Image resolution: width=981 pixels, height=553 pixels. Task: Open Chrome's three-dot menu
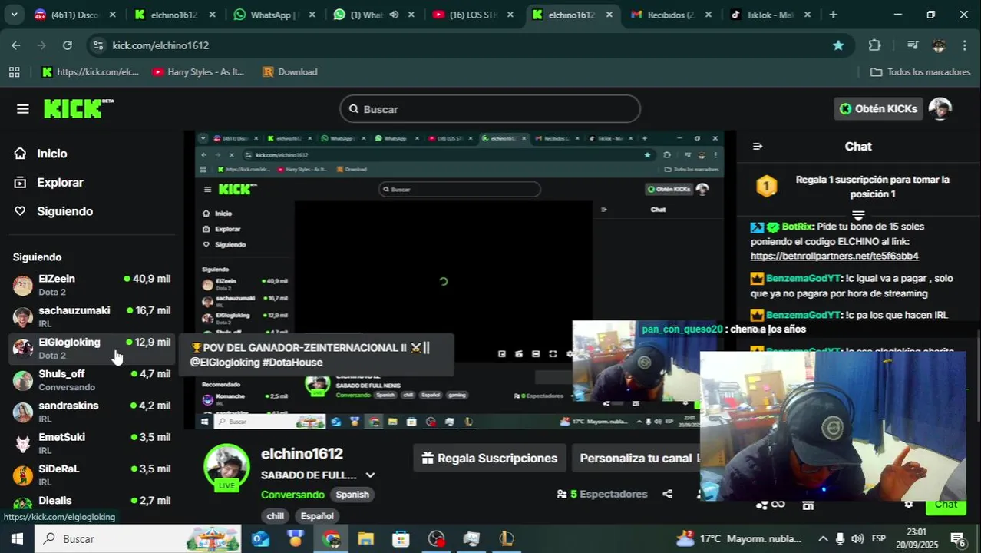(964, 45)
